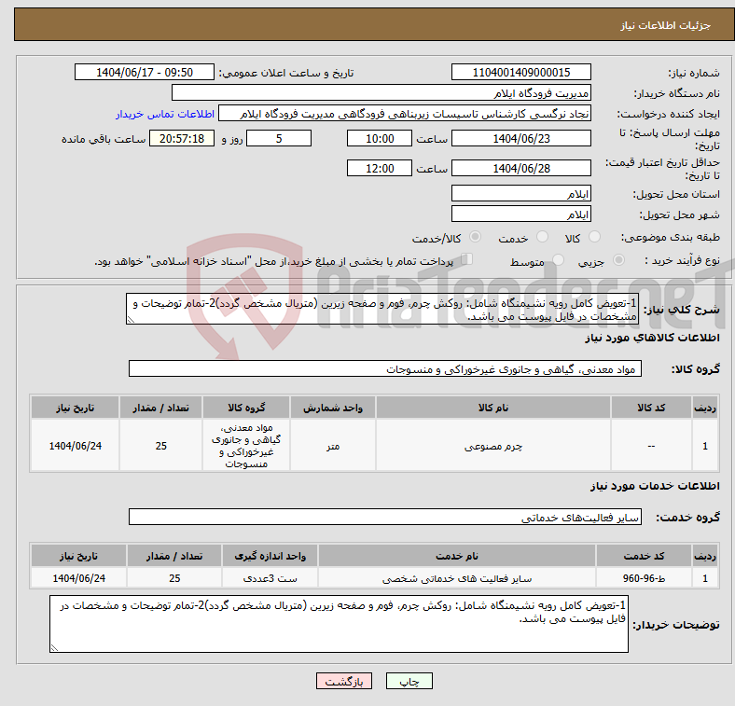The height and width of the screenshot is (706, 735).
Task: Select the خدمت radio button
Action: point(542,237)
